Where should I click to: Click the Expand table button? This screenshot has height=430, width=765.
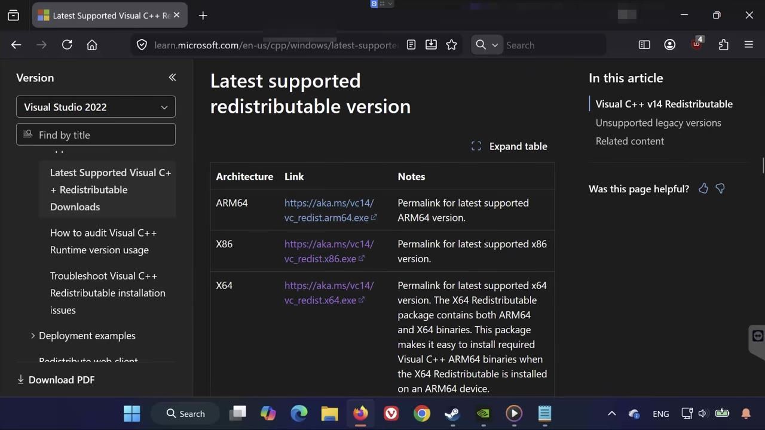pos(509,146)
